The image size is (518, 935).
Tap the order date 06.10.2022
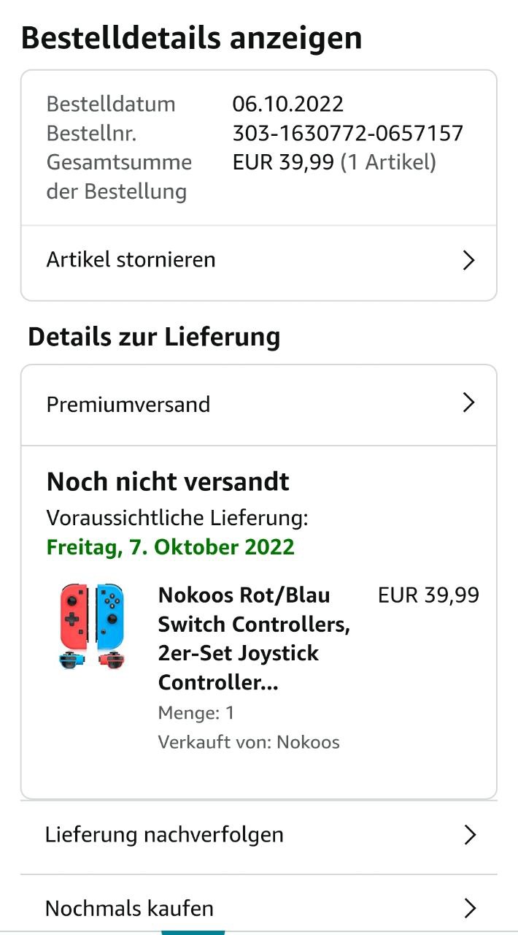coord(287,104)
